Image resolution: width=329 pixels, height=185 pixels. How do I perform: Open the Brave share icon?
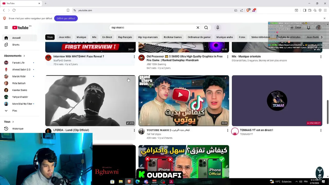(242, 10)
